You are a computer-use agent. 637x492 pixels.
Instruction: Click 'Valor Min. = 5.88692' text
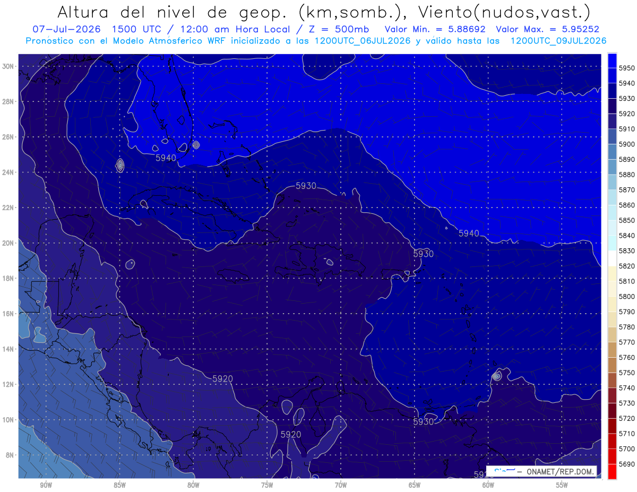(x=436, y=29)
